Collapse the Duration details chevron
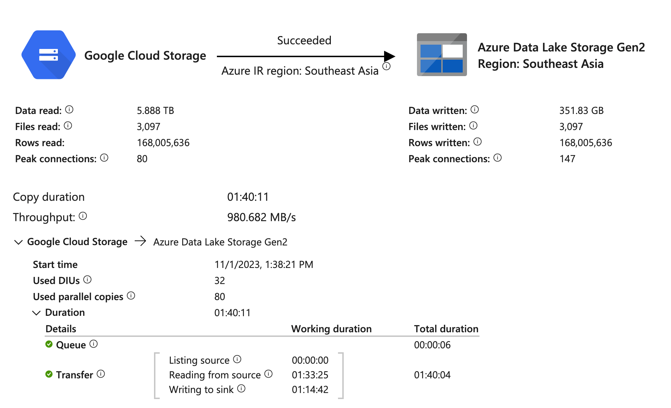This screenshot has height=408, width=671. tap(36, 313)
